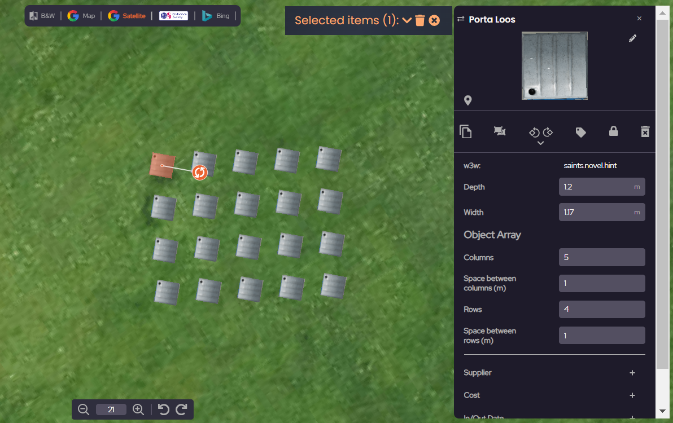This screenshot has width=673, height=423.
Task: Undo the last map action
Action: point(164,409)
